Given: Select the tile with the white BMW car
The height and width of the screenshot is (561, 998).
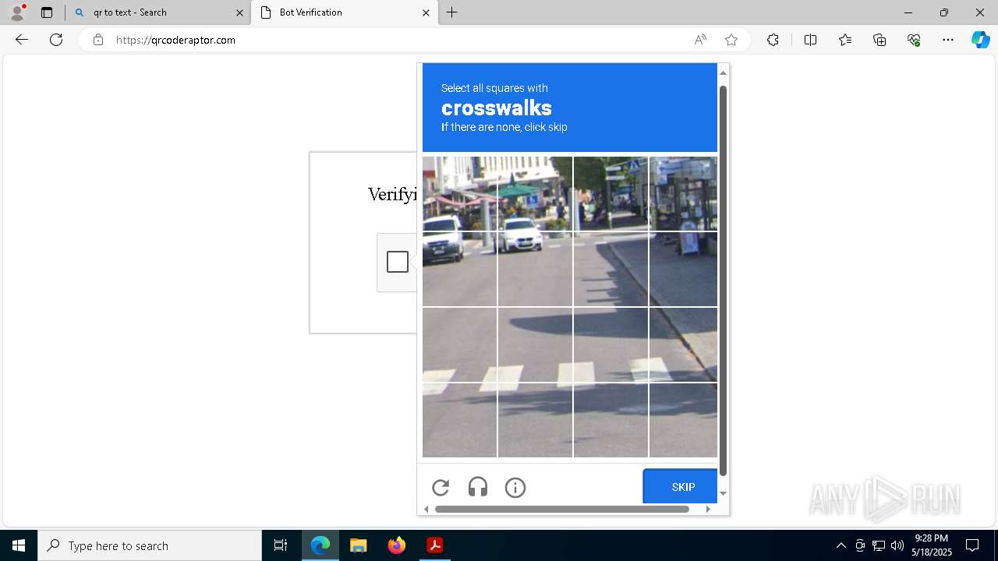Looking at the screenshot, I should pos(535,269).
